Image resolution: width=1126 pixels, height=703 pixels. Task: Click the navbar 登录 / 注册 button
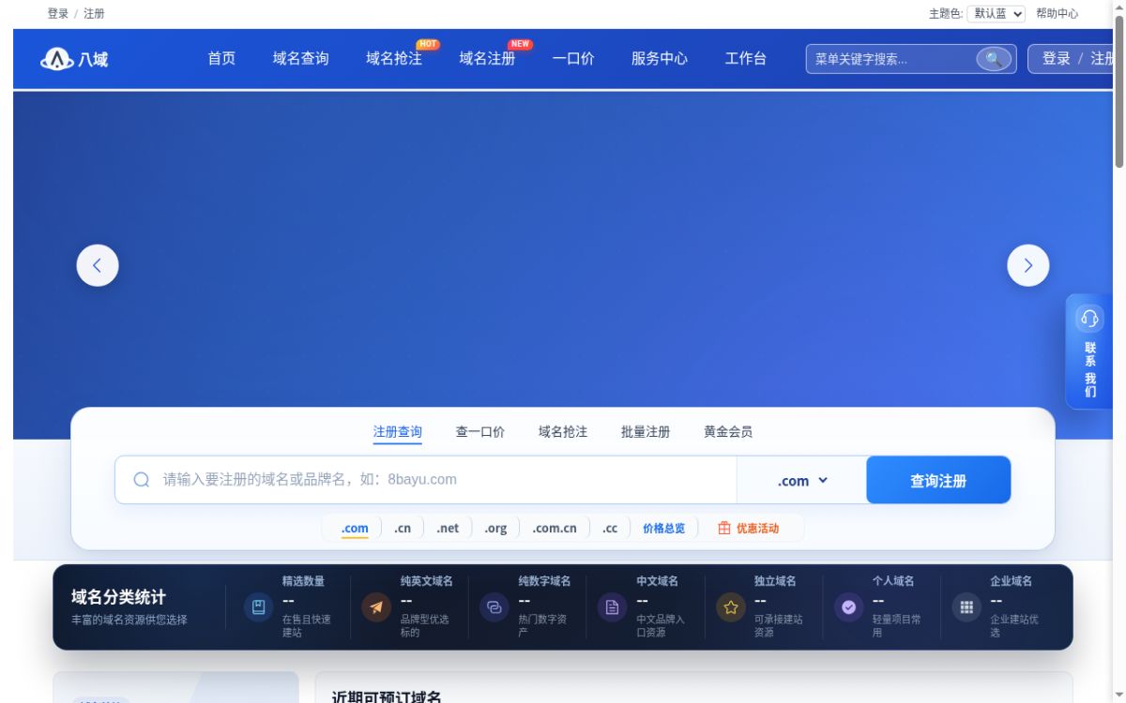(1073, 59)
